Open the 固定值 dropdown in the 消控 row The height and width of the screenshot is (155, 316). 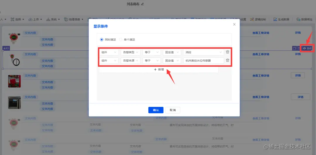(x=172, y=52)
